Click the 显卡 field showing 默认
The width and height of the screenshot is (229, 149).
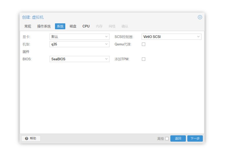(x=79, y=37)
